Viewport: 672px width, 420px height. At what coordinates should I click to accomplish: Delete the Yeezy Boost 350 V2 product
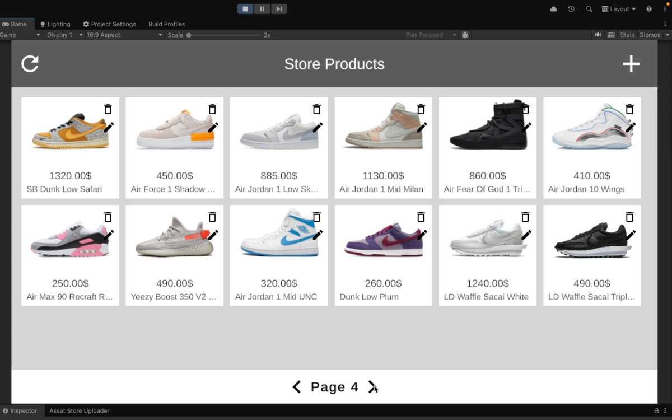click(212, 217)
